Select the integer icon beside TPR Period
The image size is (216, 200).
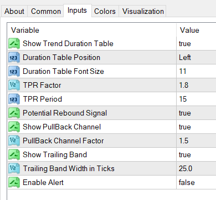pos(14,99)
